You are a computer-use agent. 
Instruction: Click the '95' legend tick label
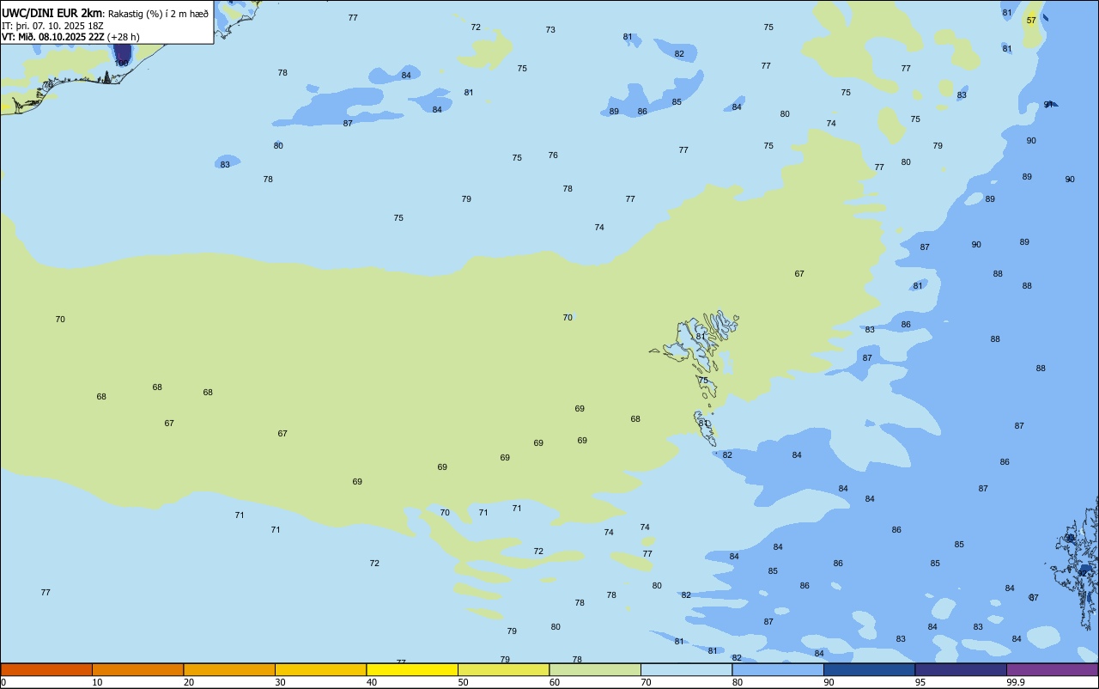click(x=920, y=682)
